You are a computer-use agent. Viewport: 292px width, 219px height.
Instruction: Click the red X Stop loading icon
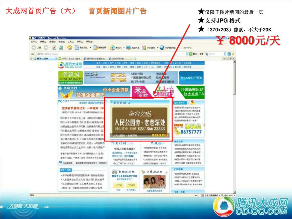(54, 48)
